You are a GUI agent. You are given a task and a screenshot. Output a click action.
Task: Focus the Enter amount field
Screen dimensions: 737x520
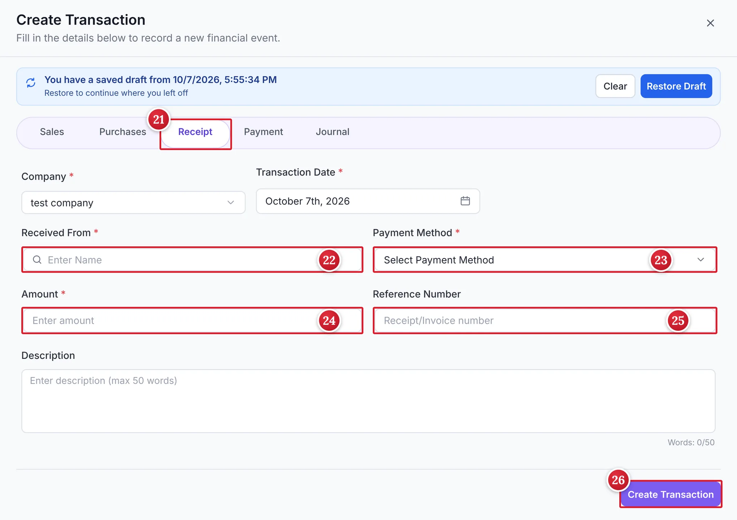click(x=192, y=320)
